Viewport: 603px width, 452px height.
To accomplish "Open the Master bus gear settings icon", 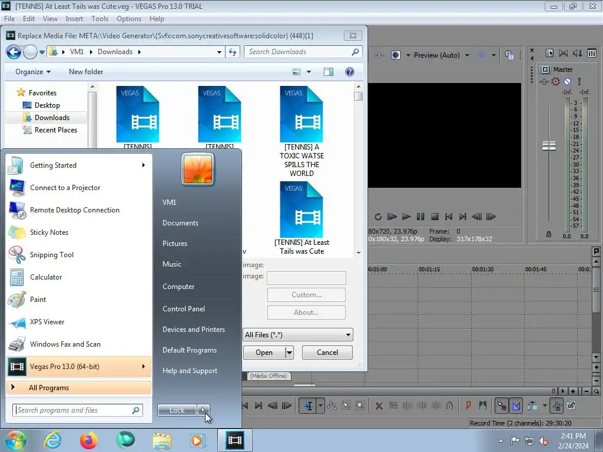I will point(556,81).
